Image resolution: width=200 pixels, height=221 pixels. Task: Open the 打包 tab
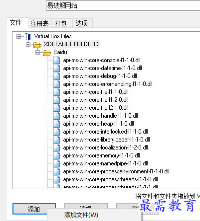click(x=62, y=23)
